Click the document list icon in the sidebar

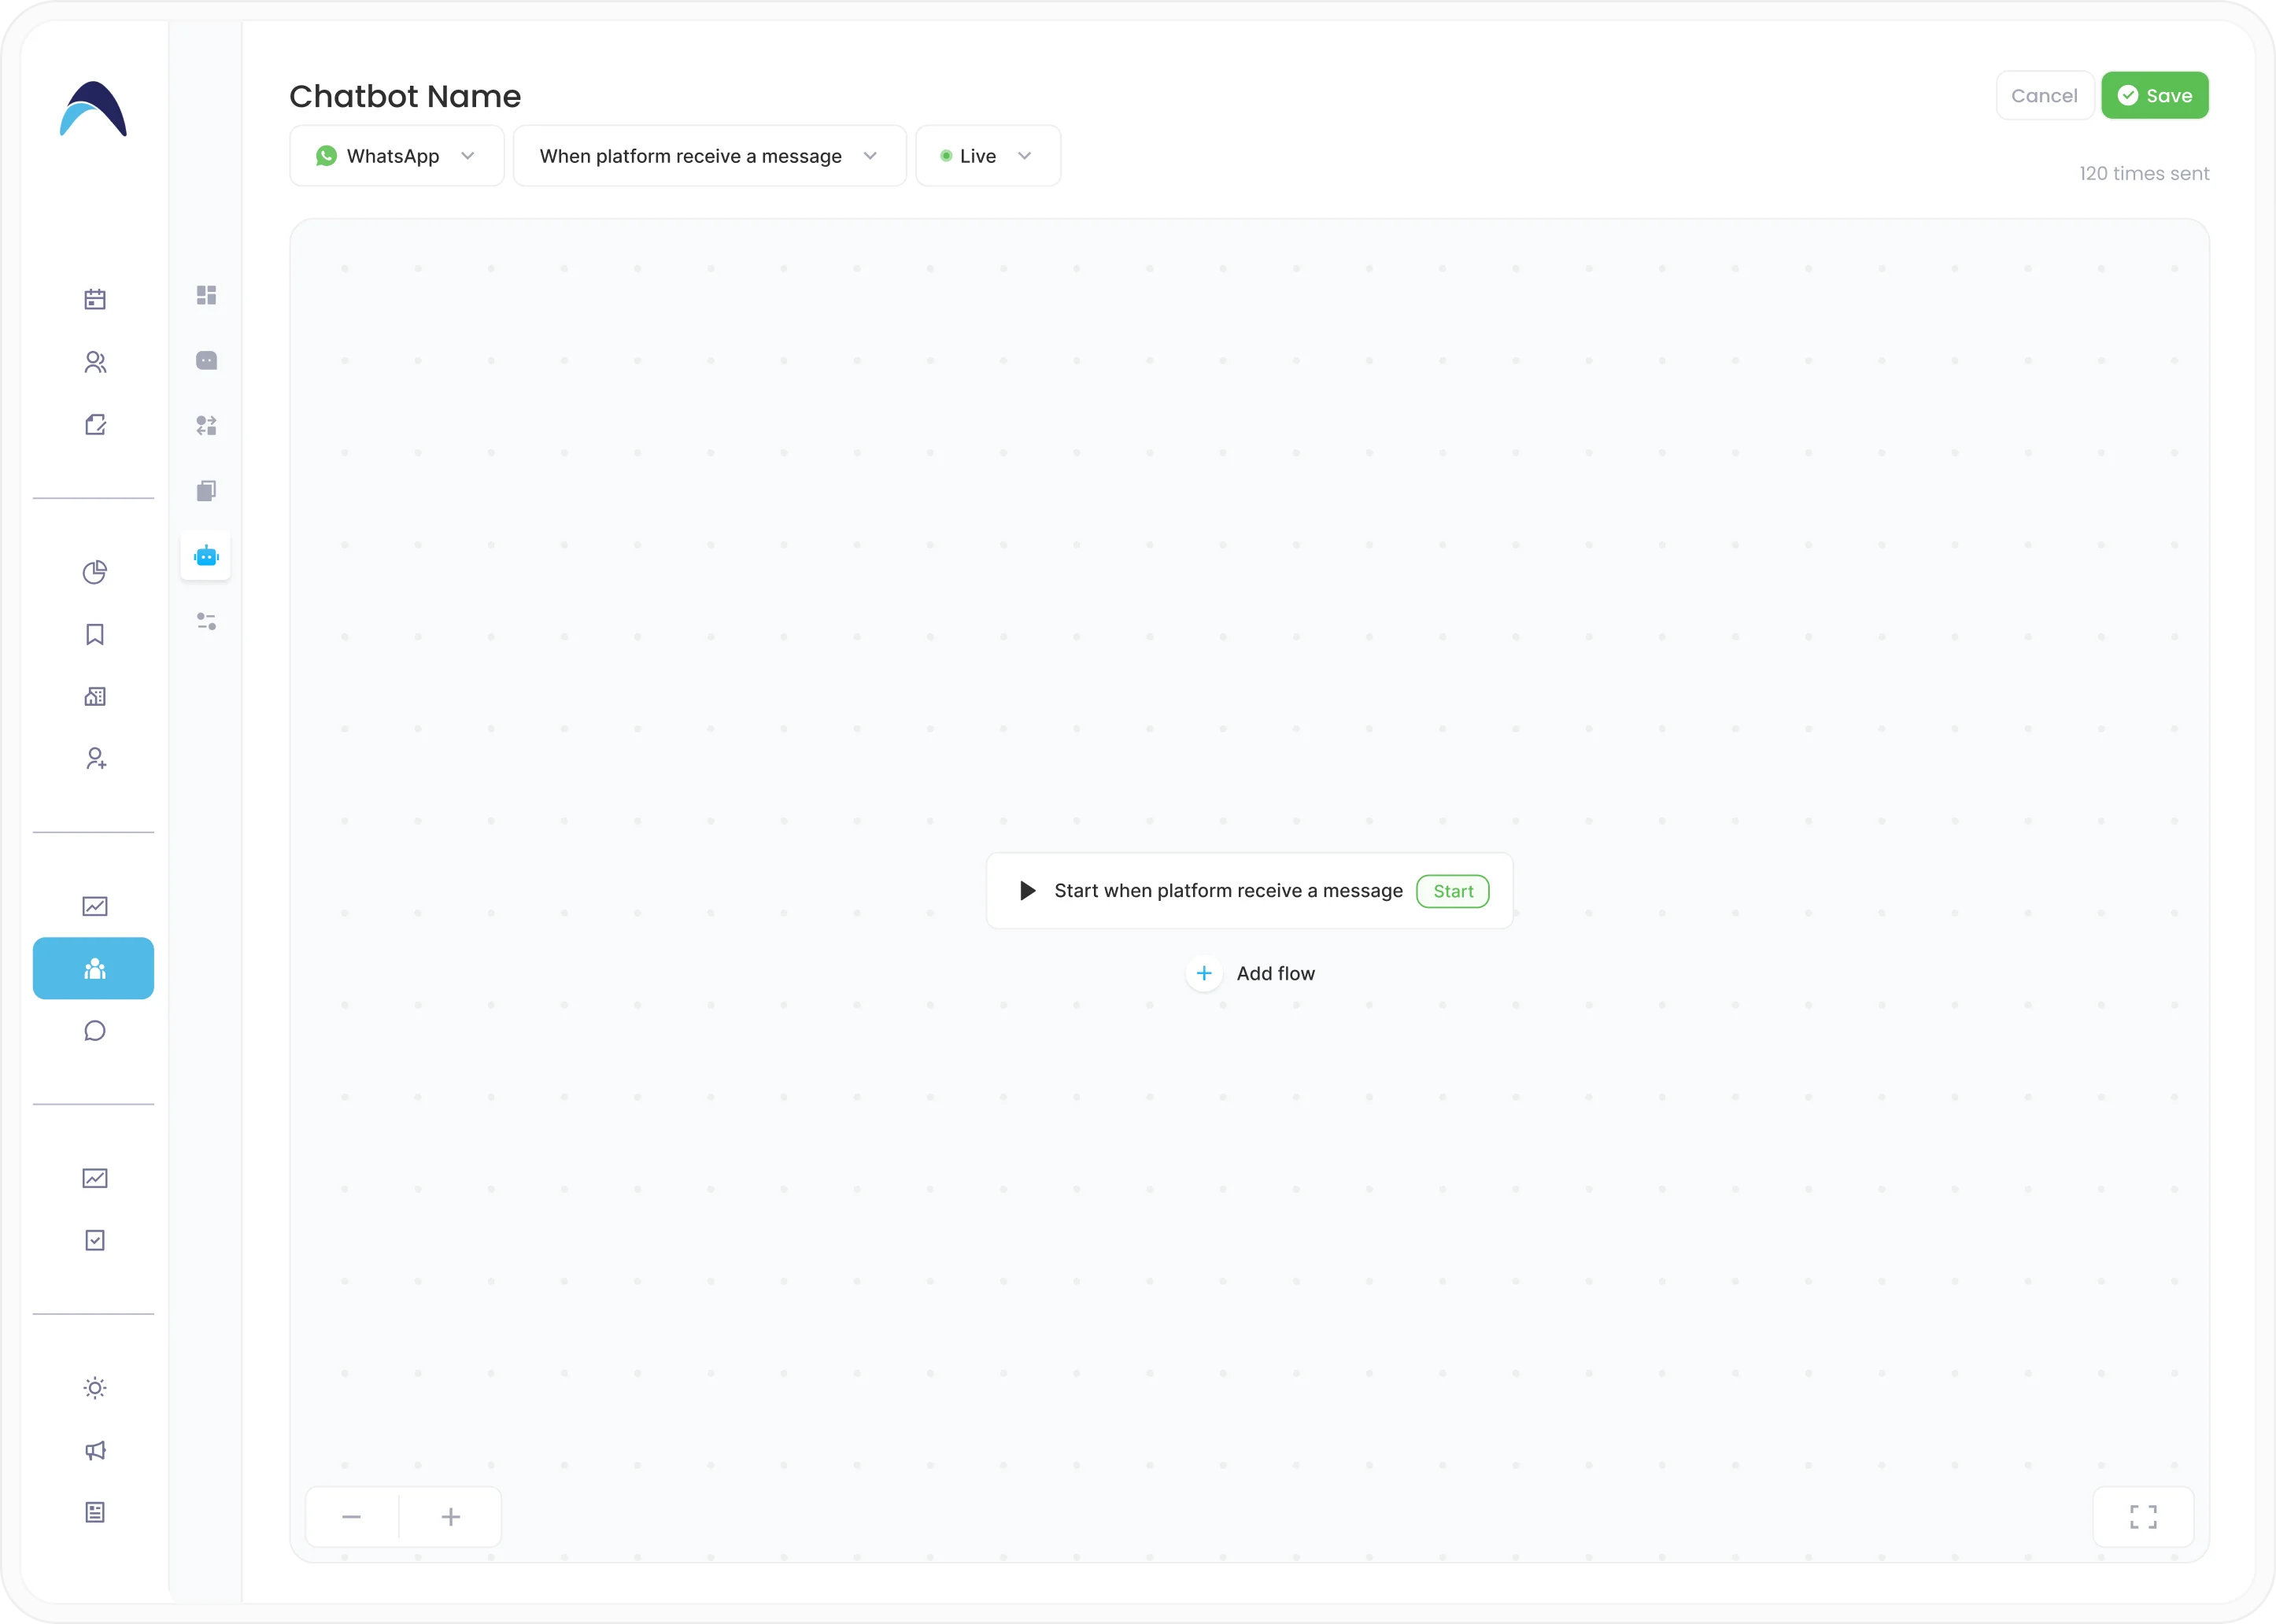[95, 1512]
